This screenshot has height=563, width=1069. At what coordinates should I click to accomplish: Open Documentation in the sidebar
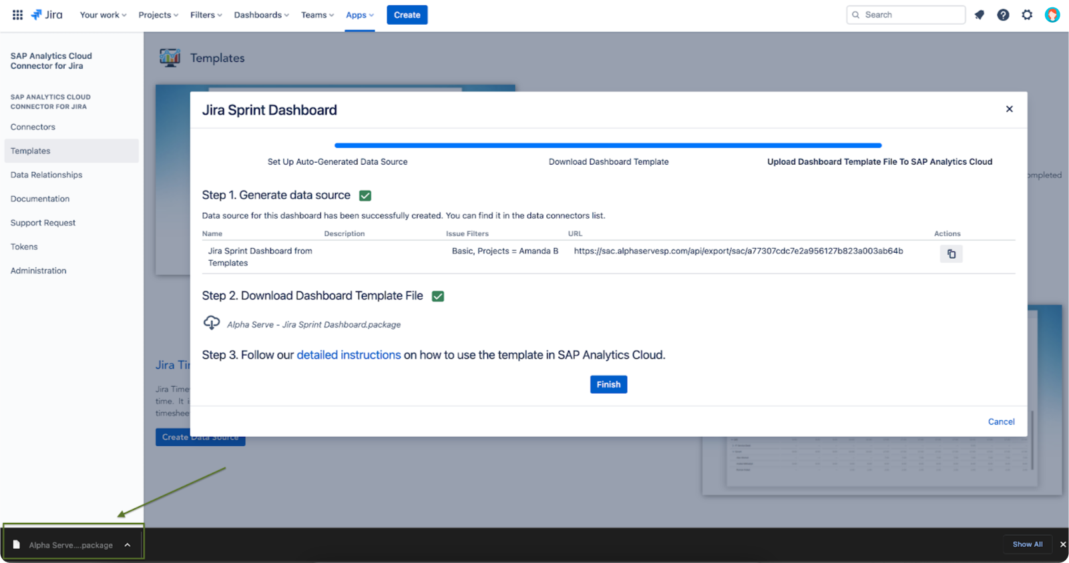pyautogui.click(x=40, y=199)
